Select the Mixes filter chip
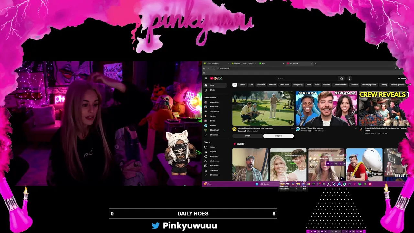The height and width of the screenshot is (233, 414). click(317, 85)
